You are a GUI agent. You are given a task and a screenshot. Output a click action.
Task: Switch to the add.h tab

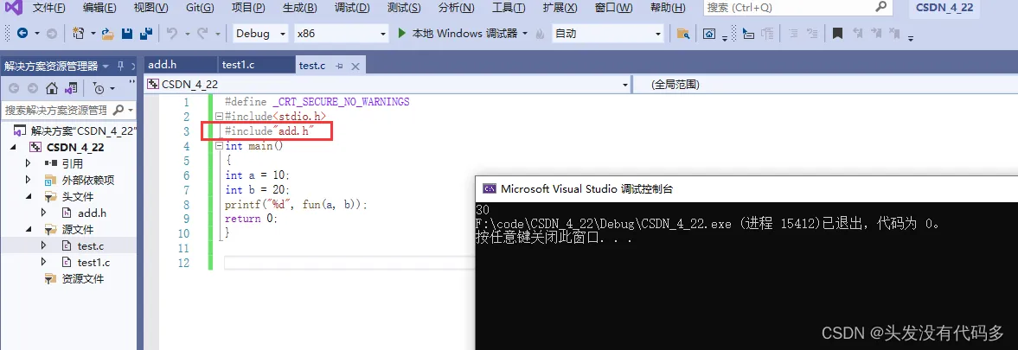tap(163, 65)
